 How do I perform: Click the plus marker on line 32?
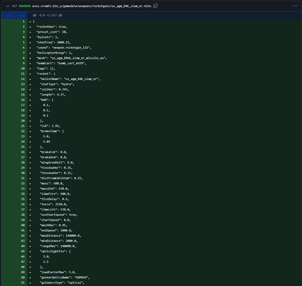(x=30, y=184)
